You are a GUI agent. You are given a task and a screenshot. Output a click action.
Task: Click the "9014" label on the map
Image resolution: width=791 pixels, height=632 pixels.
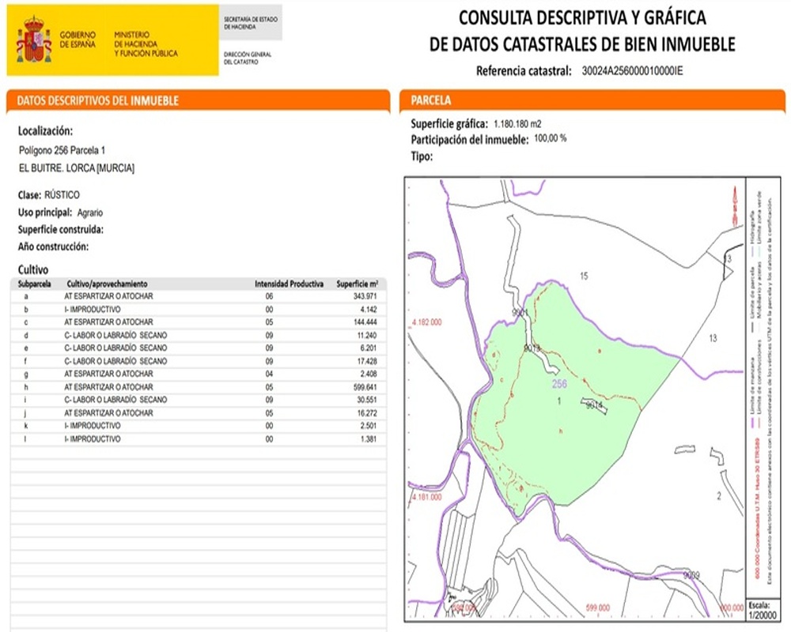(595, 405)
